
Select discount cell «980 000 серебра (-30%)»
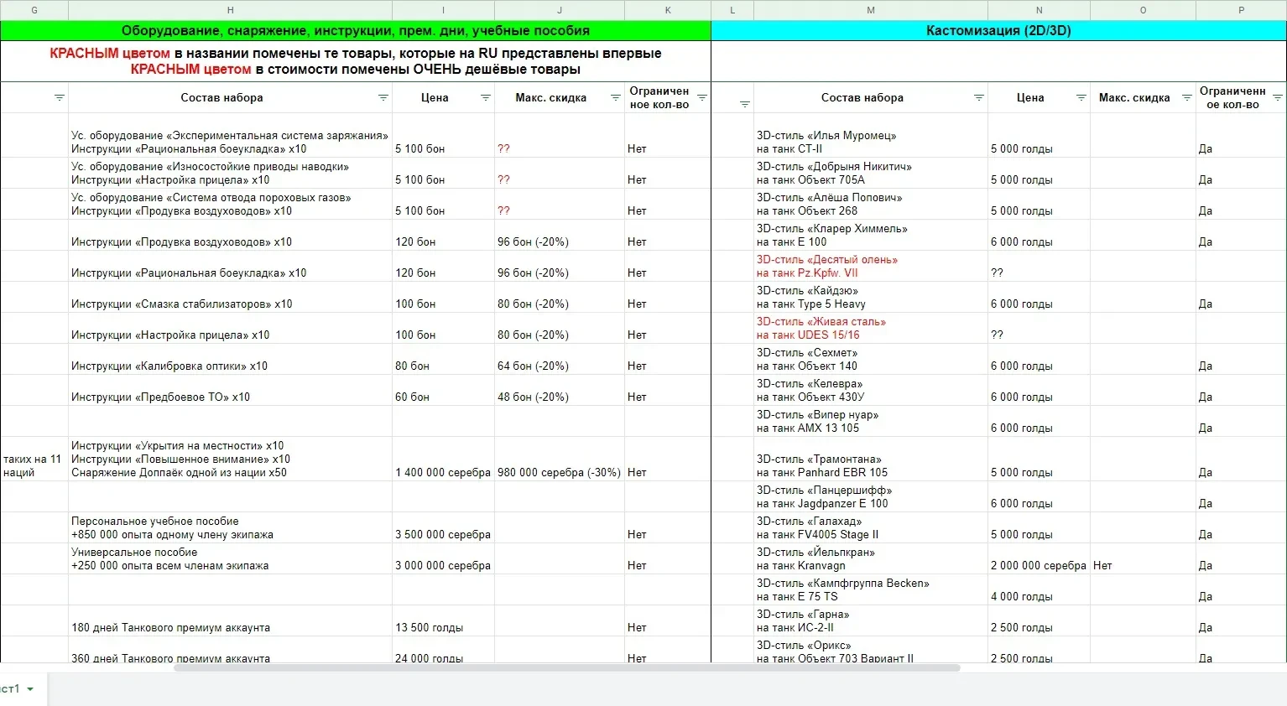point(560,459)
